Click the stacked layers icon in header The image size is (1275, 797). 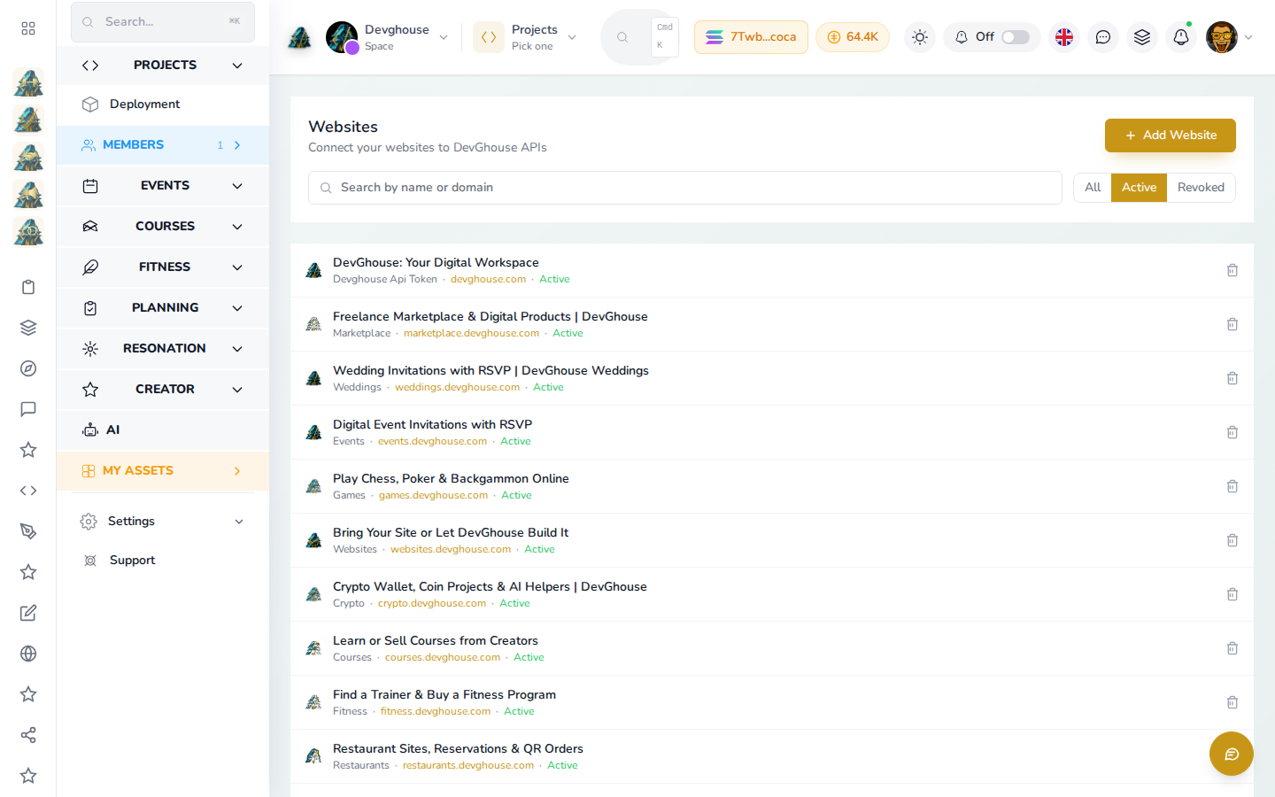coord(1142,37)
